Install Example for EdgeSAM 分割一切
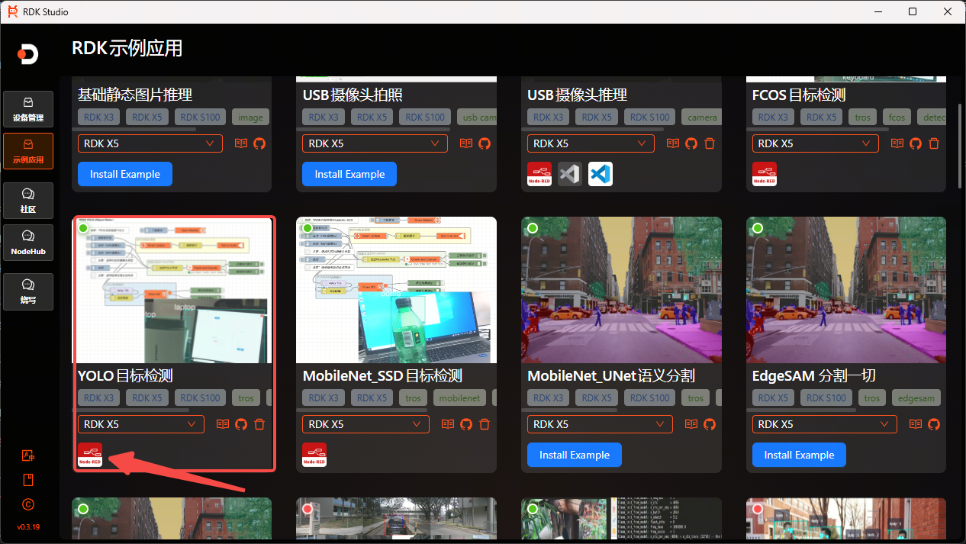The width and height of the screenshot is (966, 544). [x=799, y=455]
